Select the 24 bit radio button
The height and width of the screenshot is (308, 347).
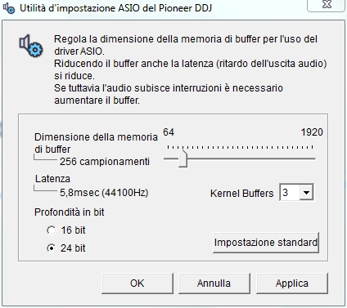tap(51, 248)
